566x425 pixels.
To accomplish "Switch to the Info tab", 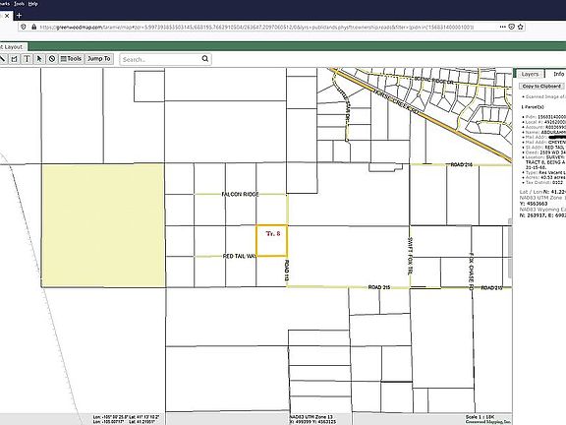I will click(x=558, y=74).
